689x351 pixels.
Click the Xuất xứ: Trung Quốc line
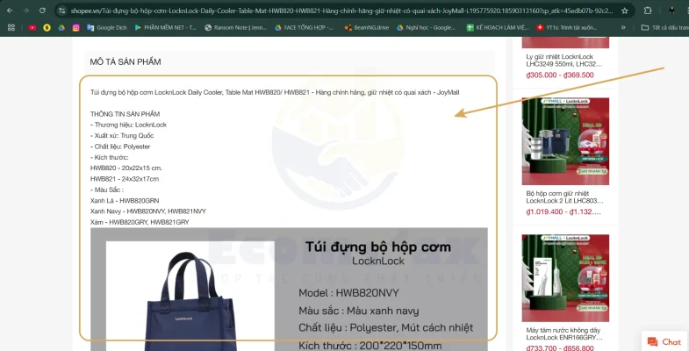click(x=122, y=135)
